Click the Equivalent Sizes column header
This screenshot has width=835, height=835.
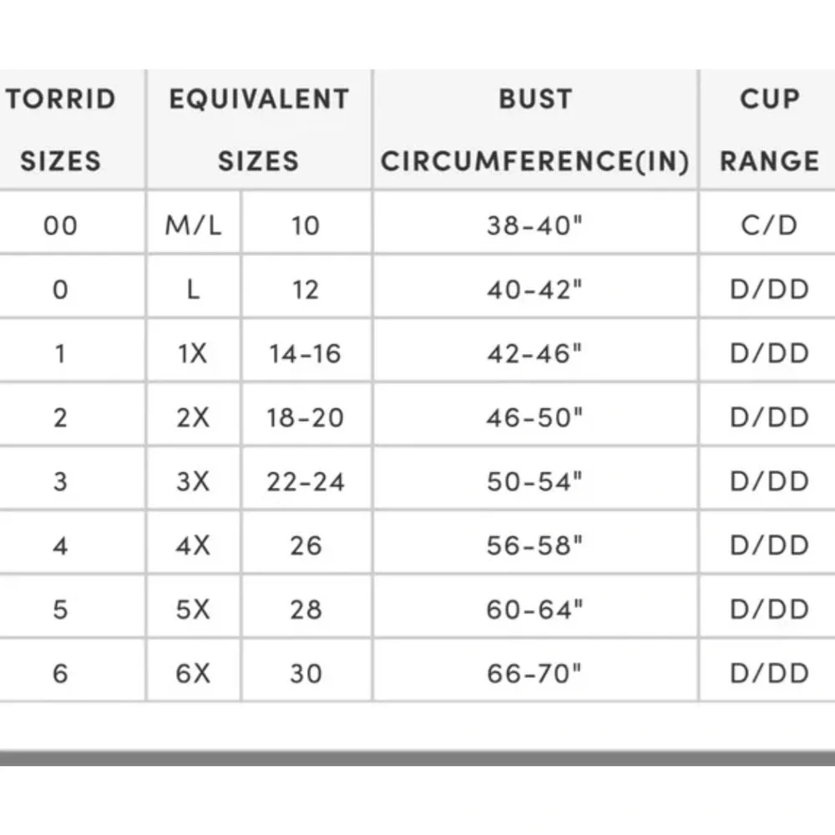tap(260, 129)
